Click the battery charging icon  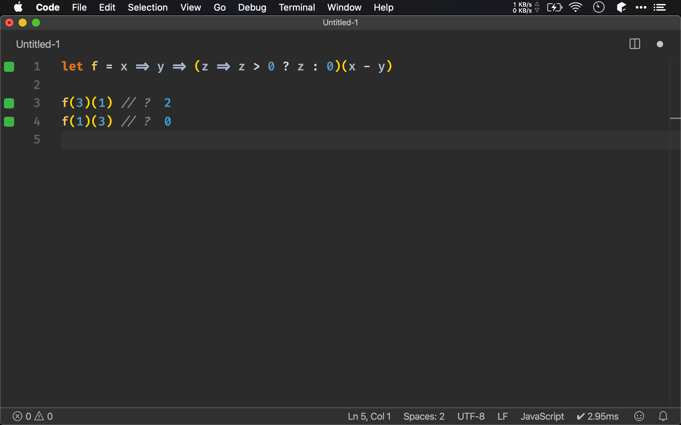555,7
